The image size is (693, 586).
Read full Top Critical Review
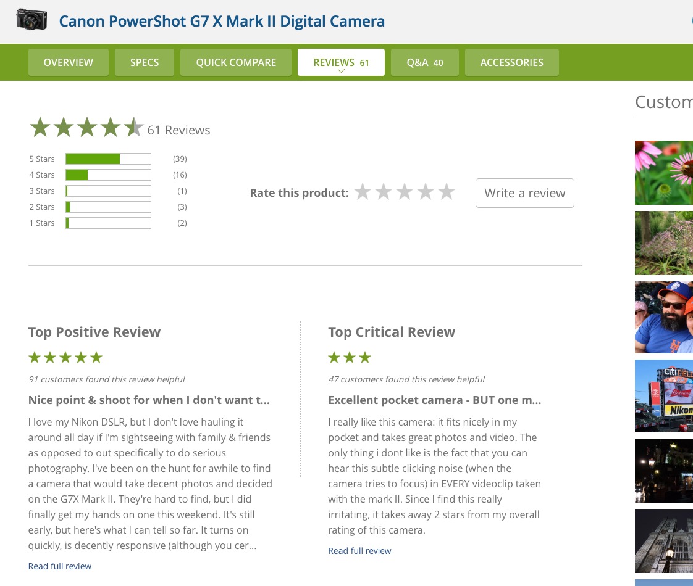(359, 551)
